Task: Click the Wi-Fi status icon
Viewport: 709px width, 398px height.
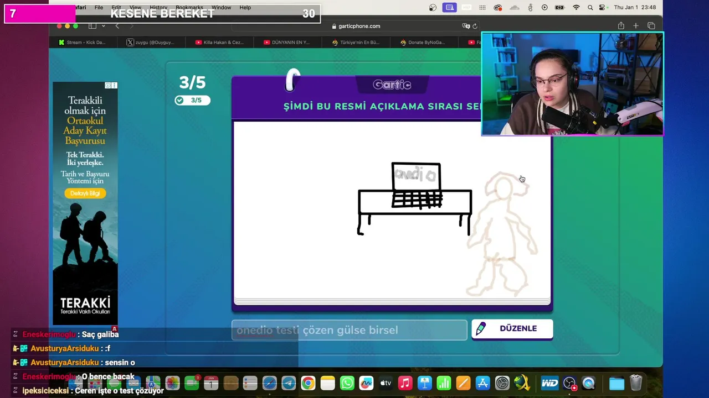Action: coord(576,7)
